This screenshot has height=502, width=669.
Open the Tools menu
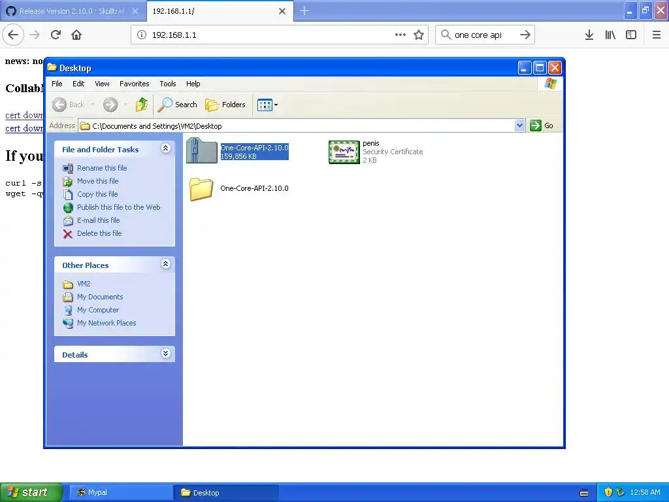coord(168,84)
